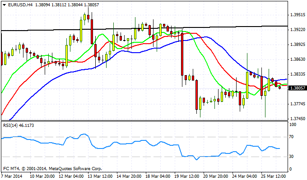Click the tall yellow candle on 24 Mar
307x180 pixels.
click(247, 85)
